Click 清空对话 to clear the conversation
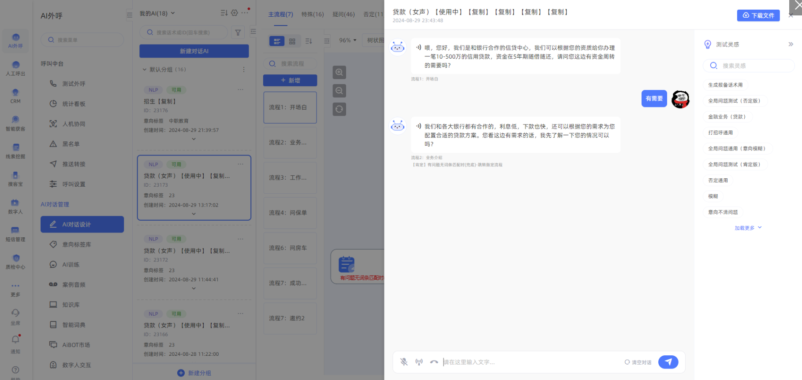Screen dimensions: 802x380 [x=638, y=362]
